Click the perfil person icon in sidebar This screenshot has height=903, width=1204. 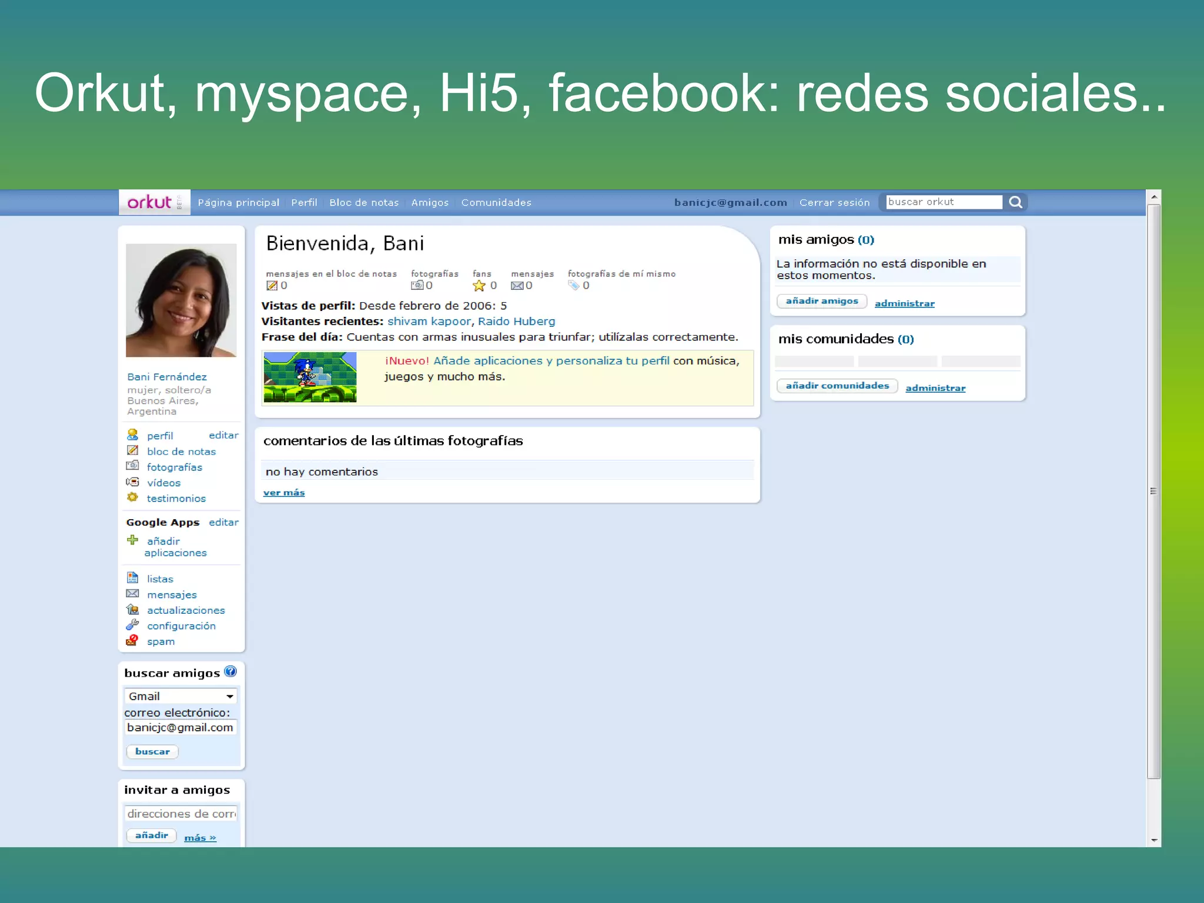[133, 435]
